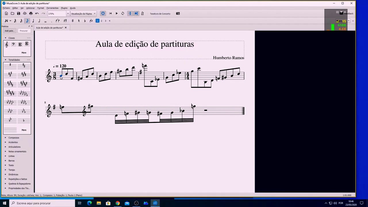This screenshot has height=207, width=368.
Task: Open the Visualização da Página dropdown
Action: click(x=83, y=14)
